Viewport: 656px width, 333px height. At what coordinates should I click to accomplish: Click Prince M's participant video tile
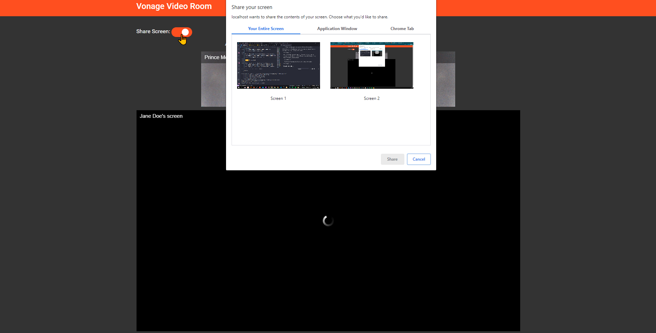(214, 79)
